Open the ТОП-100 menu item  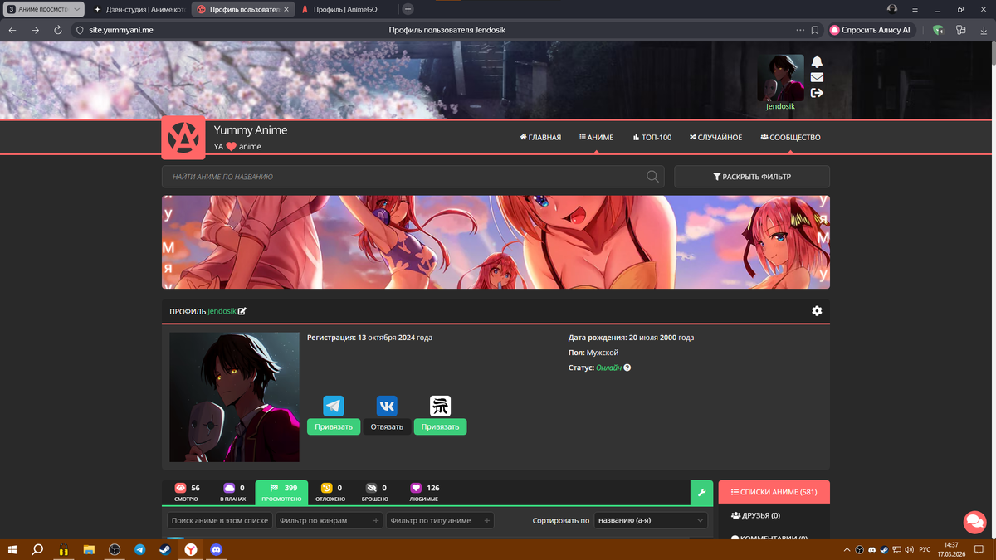pos(652,138)
